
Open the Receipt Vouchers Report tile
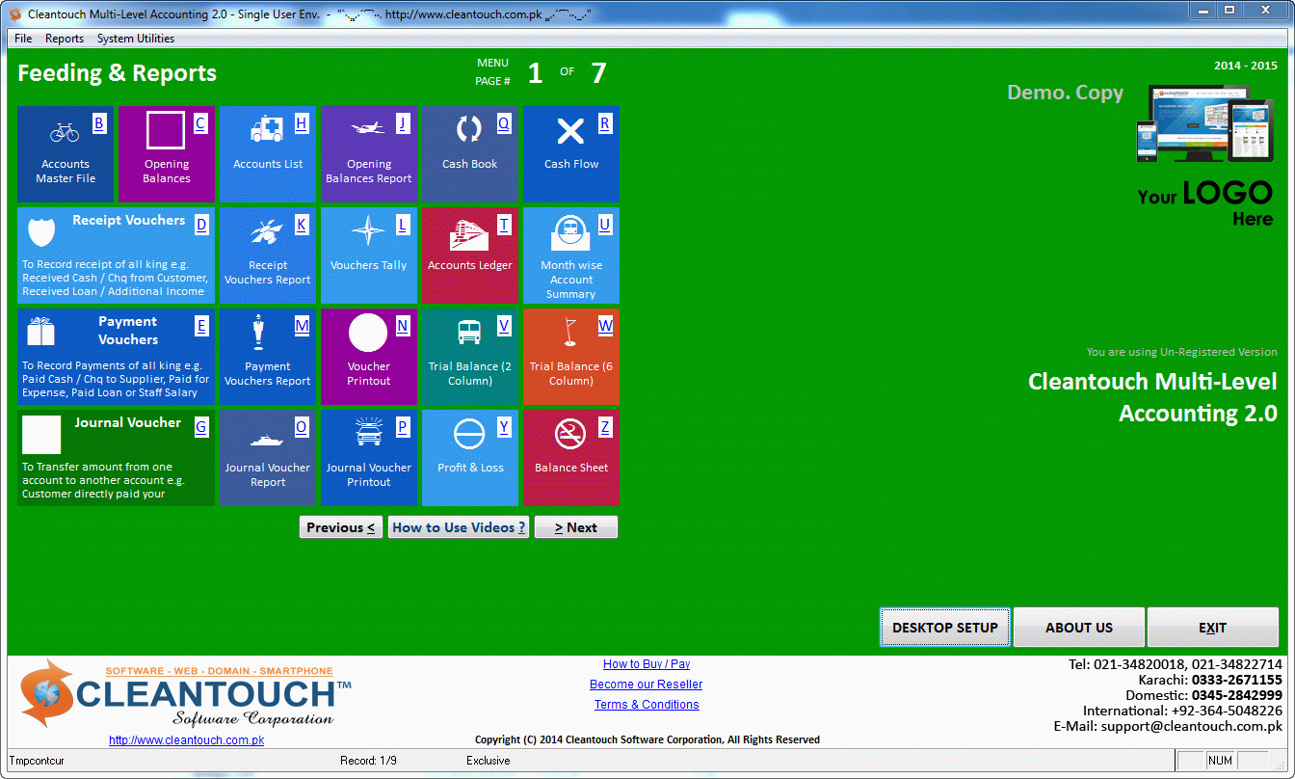click(268, 255)
